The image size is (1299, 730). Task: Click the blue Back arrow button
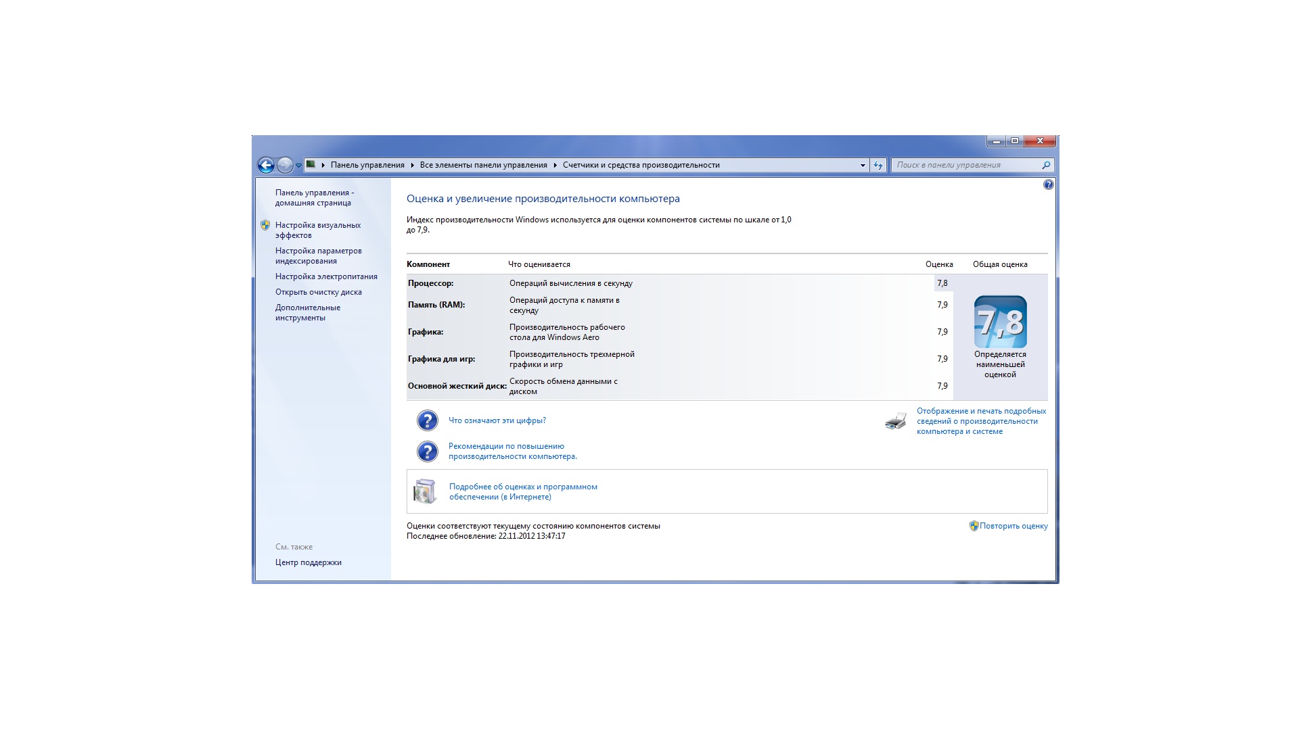tap(266, 165)
